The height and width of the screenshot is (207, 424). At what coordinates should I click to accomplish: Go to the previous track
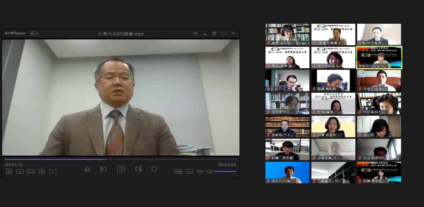click(x=103, y=169)
